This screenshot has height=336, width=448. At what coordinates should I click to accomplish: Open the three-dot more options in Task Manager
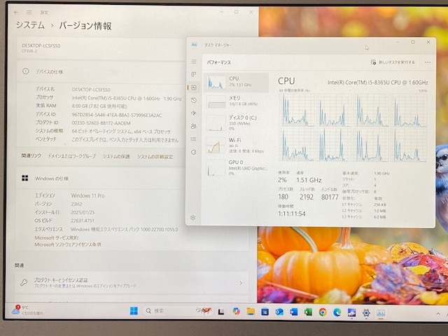[428, 62]
